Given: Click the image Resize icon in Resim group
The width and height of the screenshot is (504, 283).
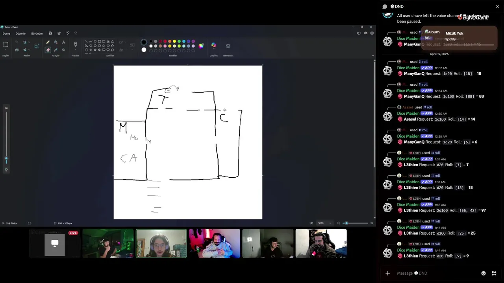Looking at the screenshot, I should pyautogui.click(x=37, y=46).
